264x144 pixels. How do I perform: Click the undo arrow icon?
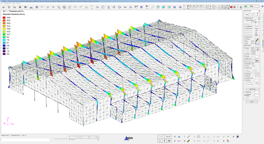click(x=42, y=7)
